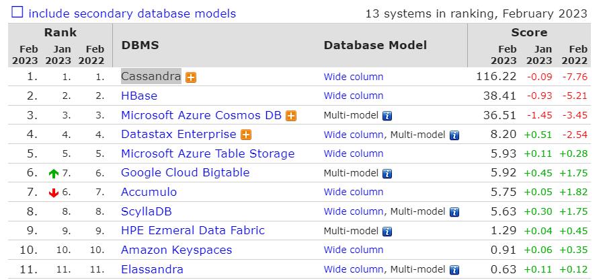Click info icon in Elassandra row
This screenshot has height=280, width=603.
(x=454, y=270)
